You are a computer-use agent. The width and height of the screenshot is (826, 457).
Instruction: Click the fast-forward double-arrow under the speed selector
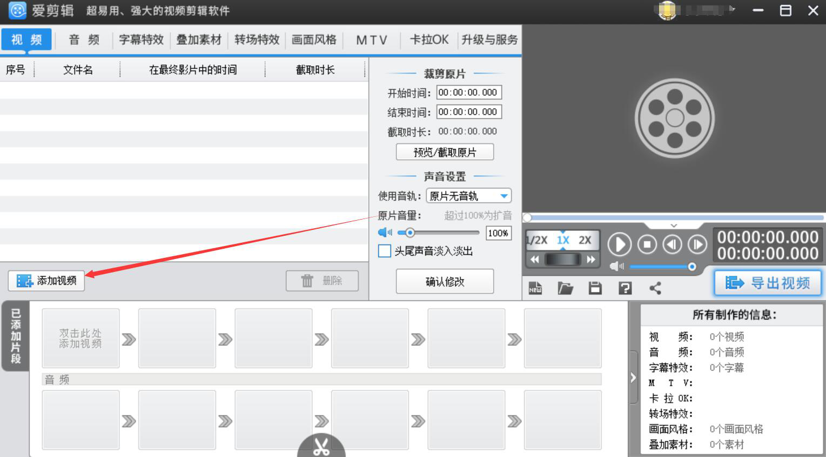coord(591,260)
